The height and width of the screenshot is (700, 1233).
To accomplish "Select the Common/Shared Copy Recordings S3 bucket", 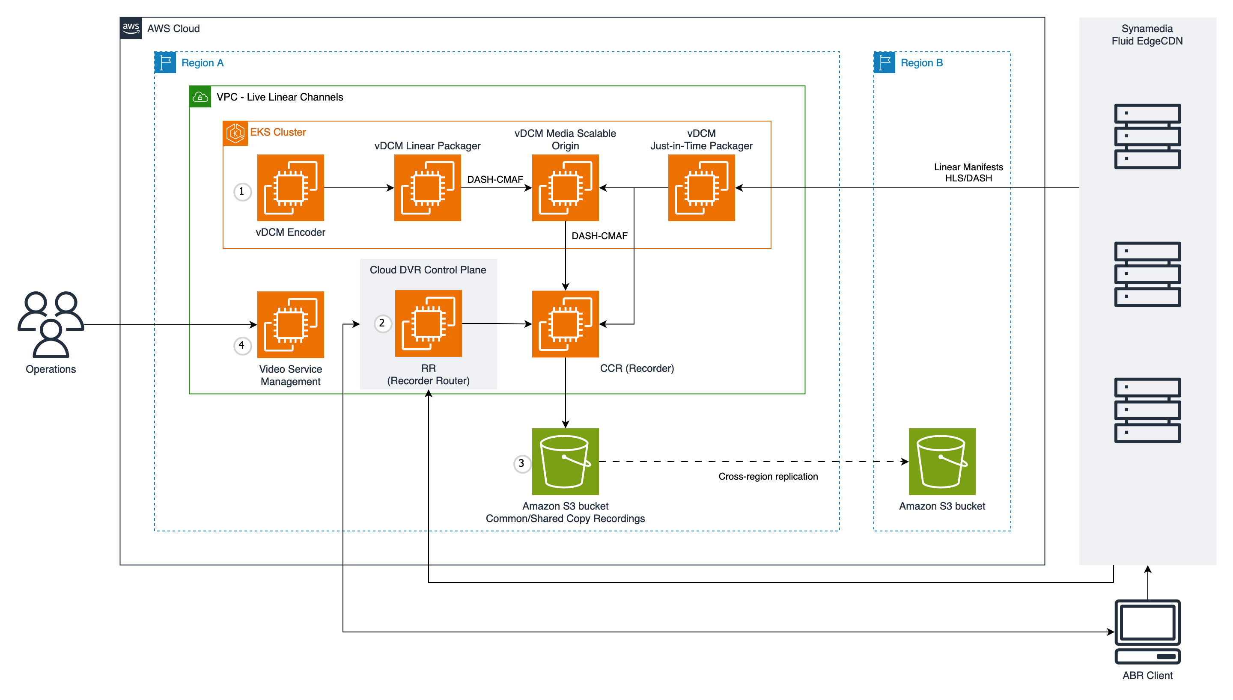I will point(565,461).
